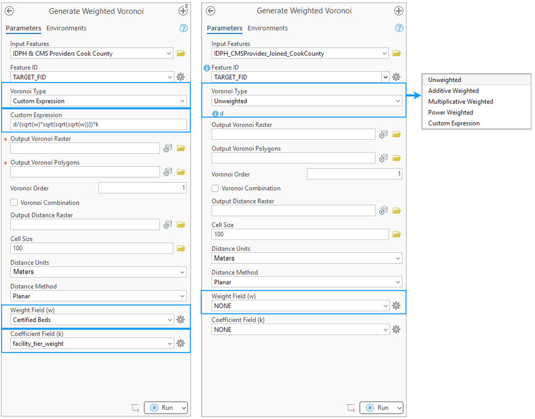The image size is (535, 419).
Task: Browse folder for Input Features in left pane
Action: click(181, 53)
